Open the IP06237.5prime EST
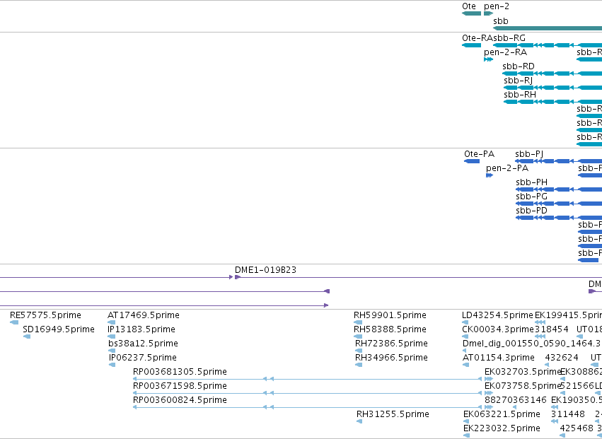The height and width of the screenshot is (439, 602). click(143, 358)
